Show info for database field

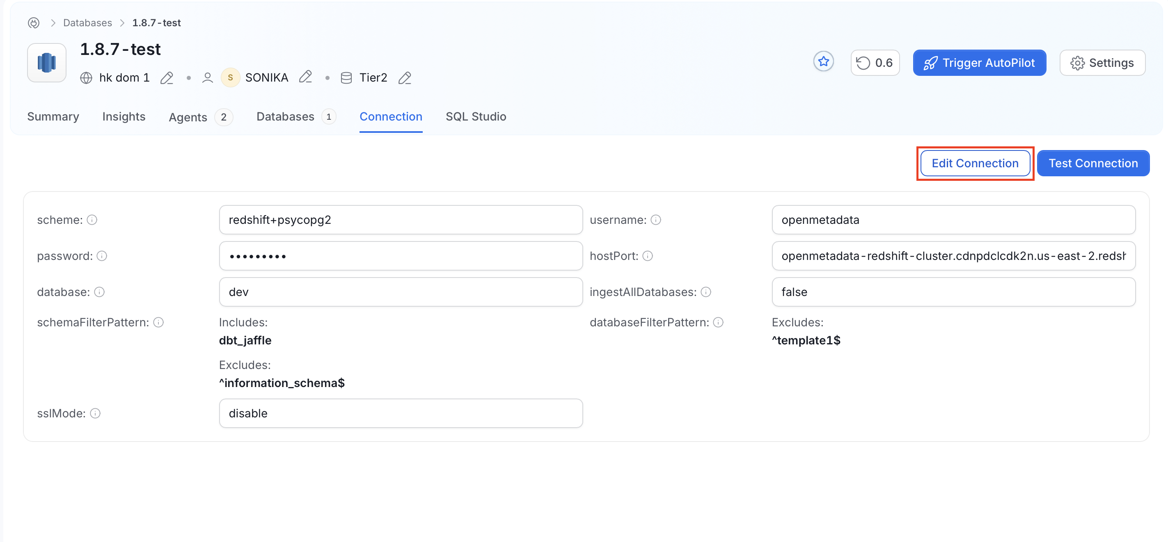point(99,292)
